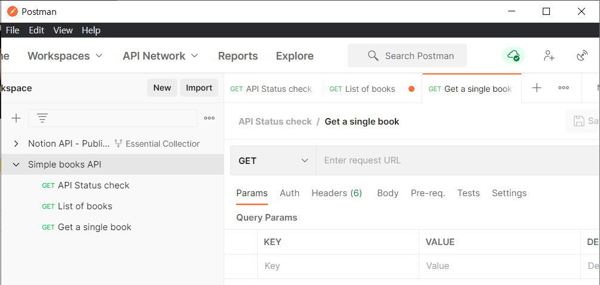The height and width of the screenshot is (285, 600).
Task: Click the filter icon in sidebar search
Action: pos(42,118)
